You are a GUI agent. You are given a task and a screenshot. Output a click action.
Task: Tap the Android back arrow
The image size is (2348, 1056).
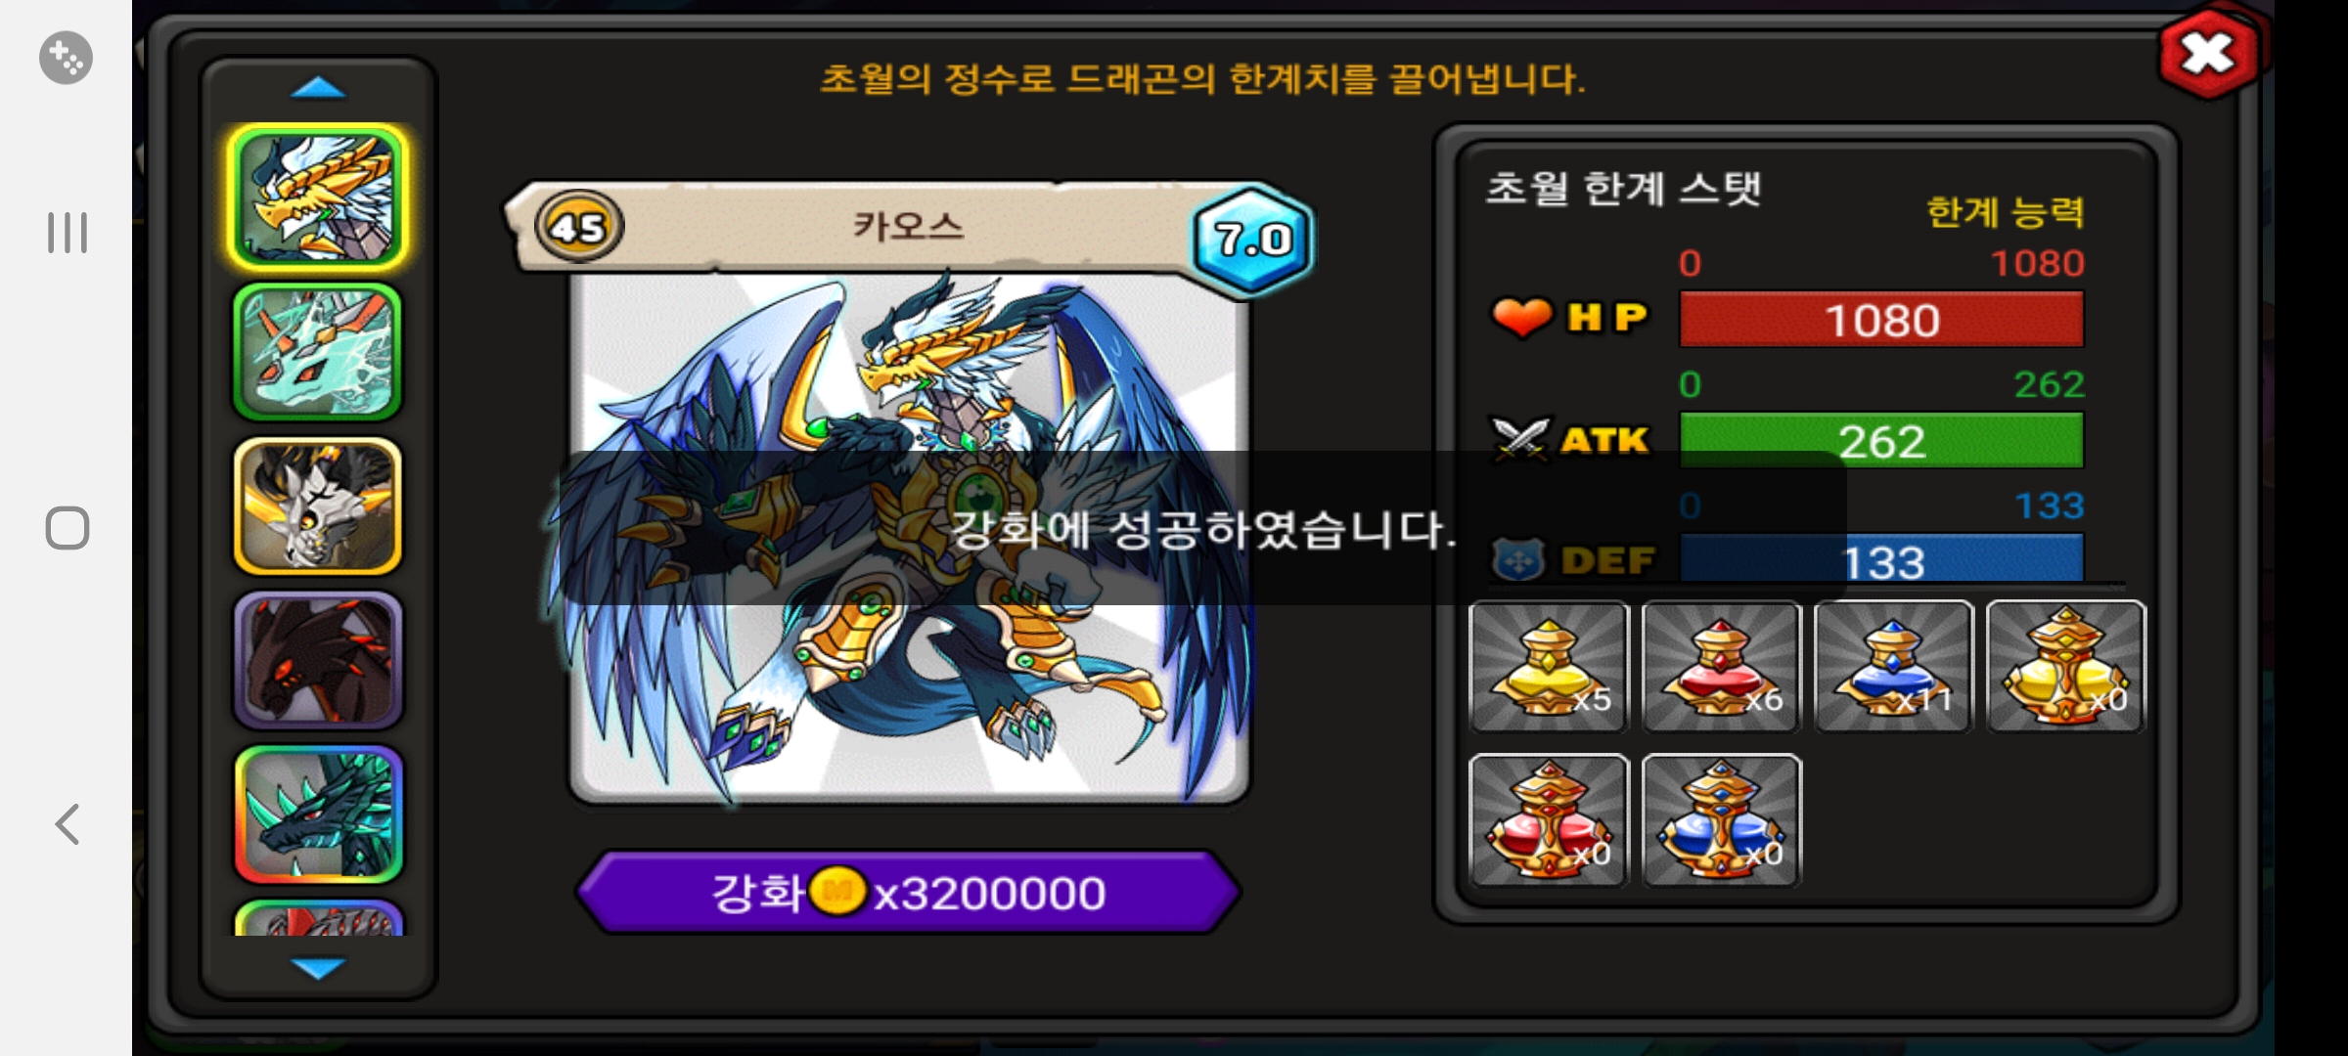[67, 824]
